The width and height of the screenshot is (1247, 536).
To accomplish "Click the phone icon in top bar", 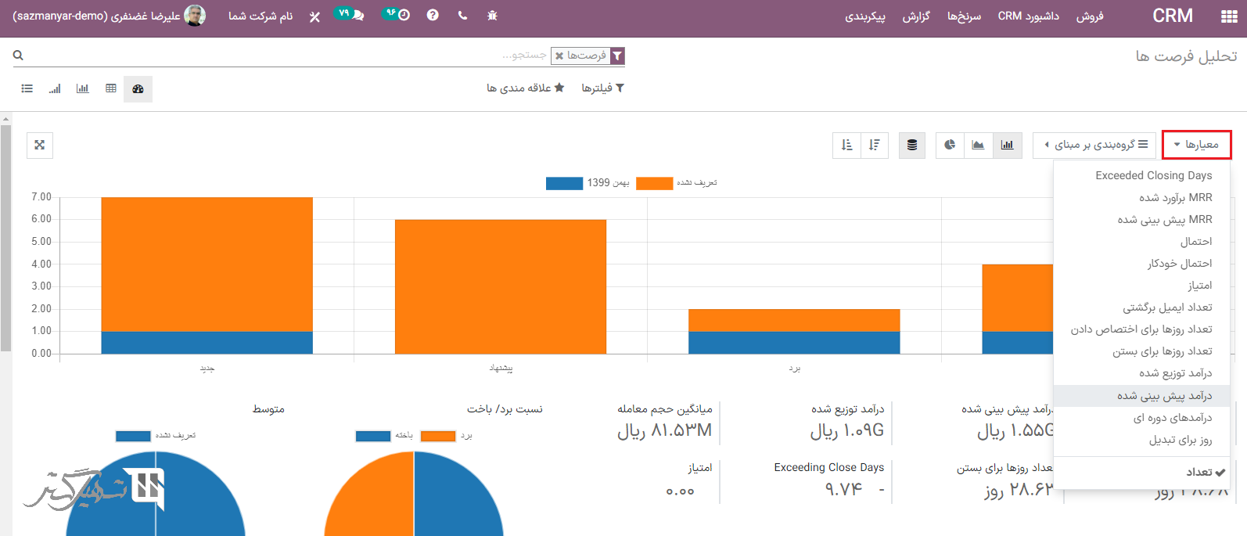I will (462, 16).
